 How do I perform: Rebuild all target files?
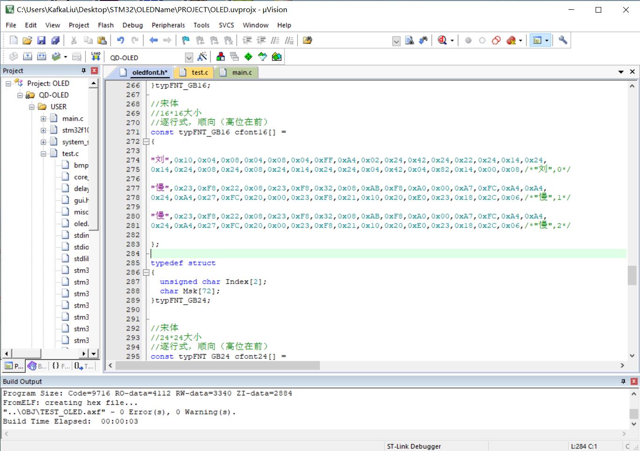click(42, 57)
